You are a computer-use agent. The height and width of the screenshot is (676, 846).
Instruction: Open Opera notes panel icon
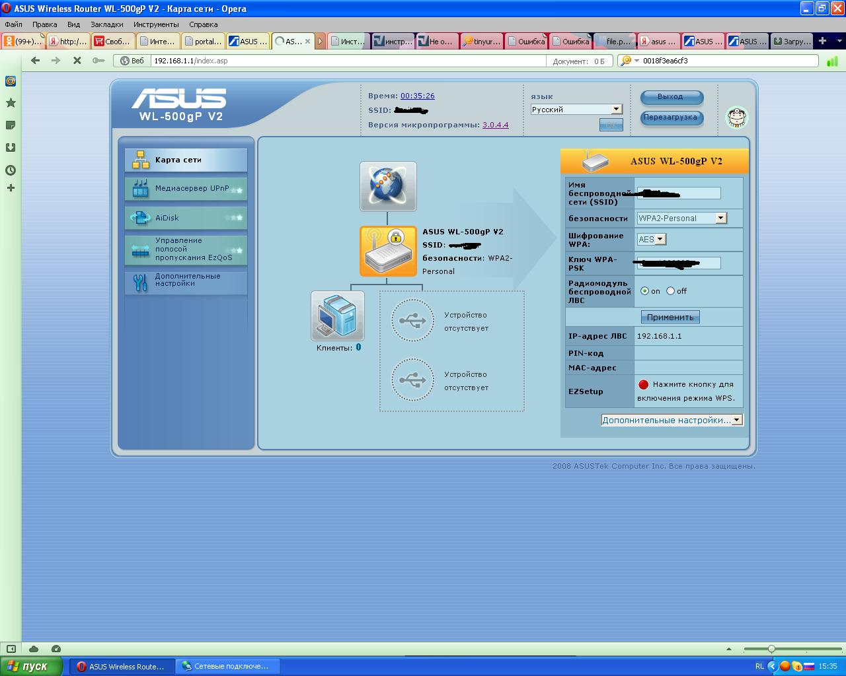[x=11, y=125]
